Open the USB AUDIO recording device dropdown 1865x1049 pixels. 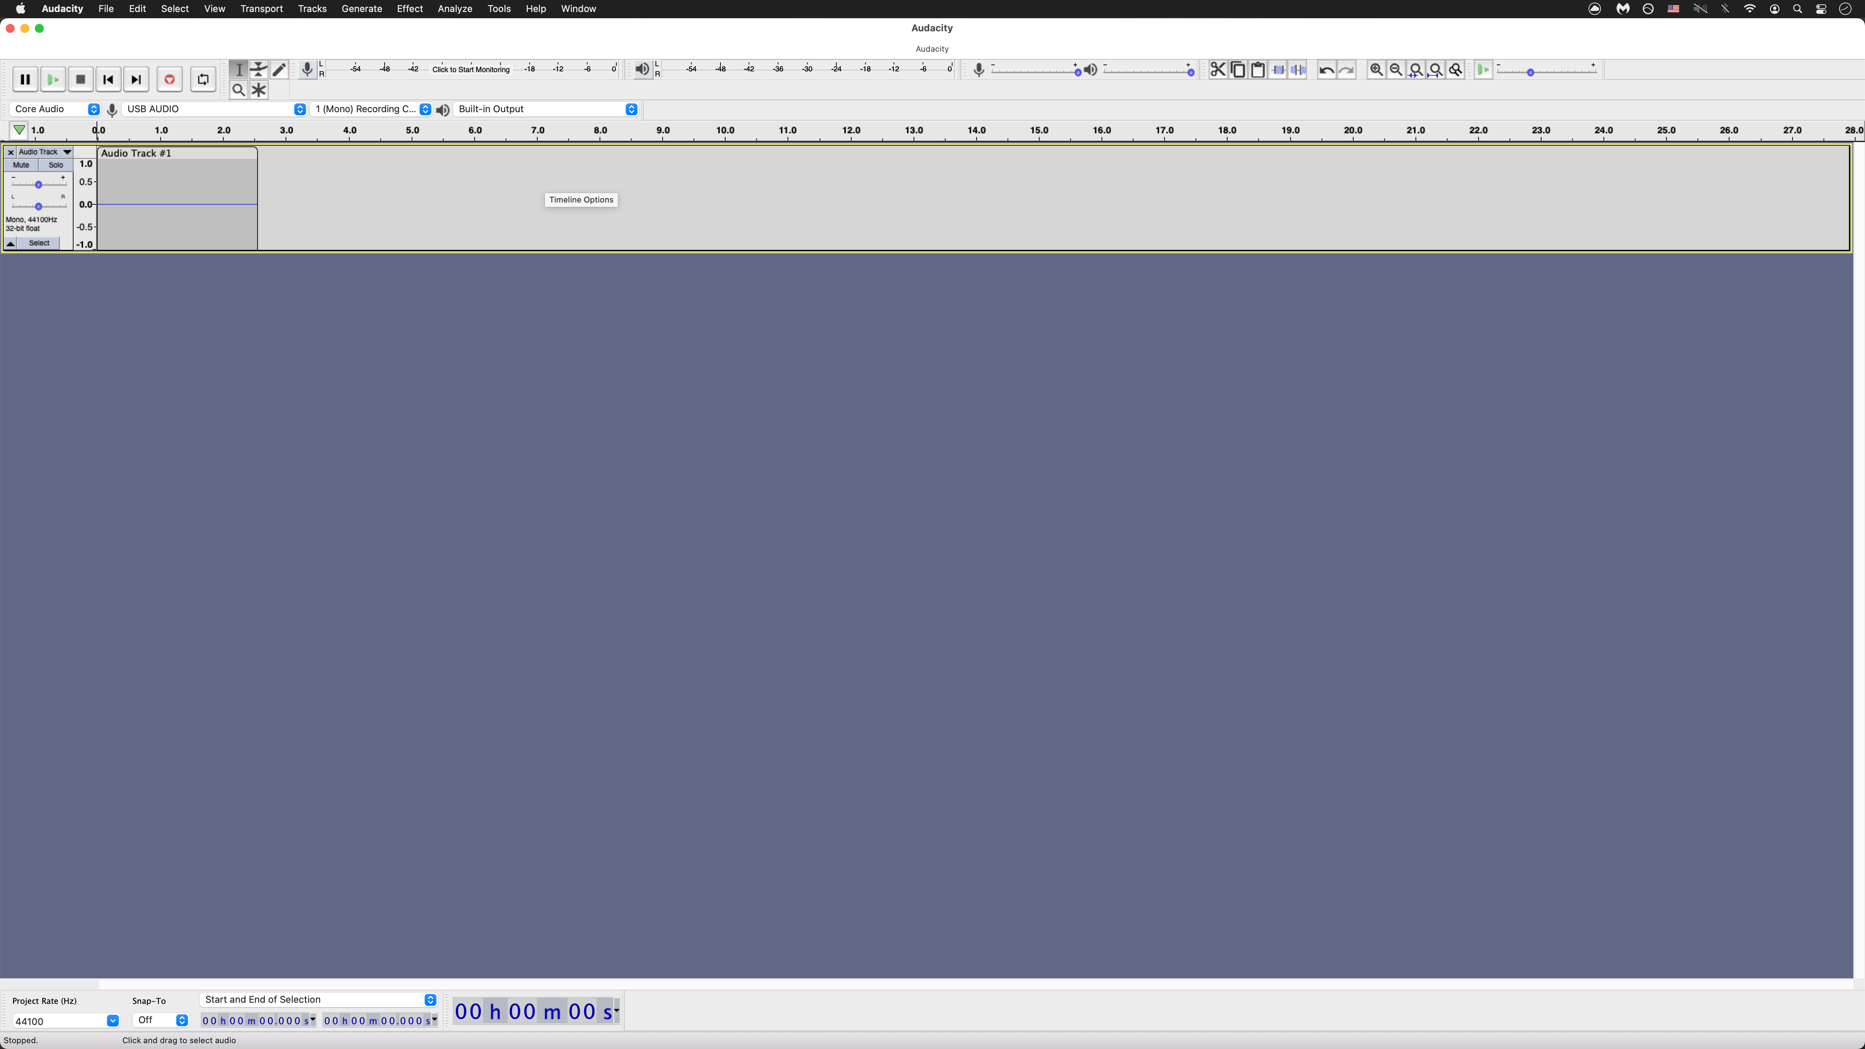(x=215, y=109)
